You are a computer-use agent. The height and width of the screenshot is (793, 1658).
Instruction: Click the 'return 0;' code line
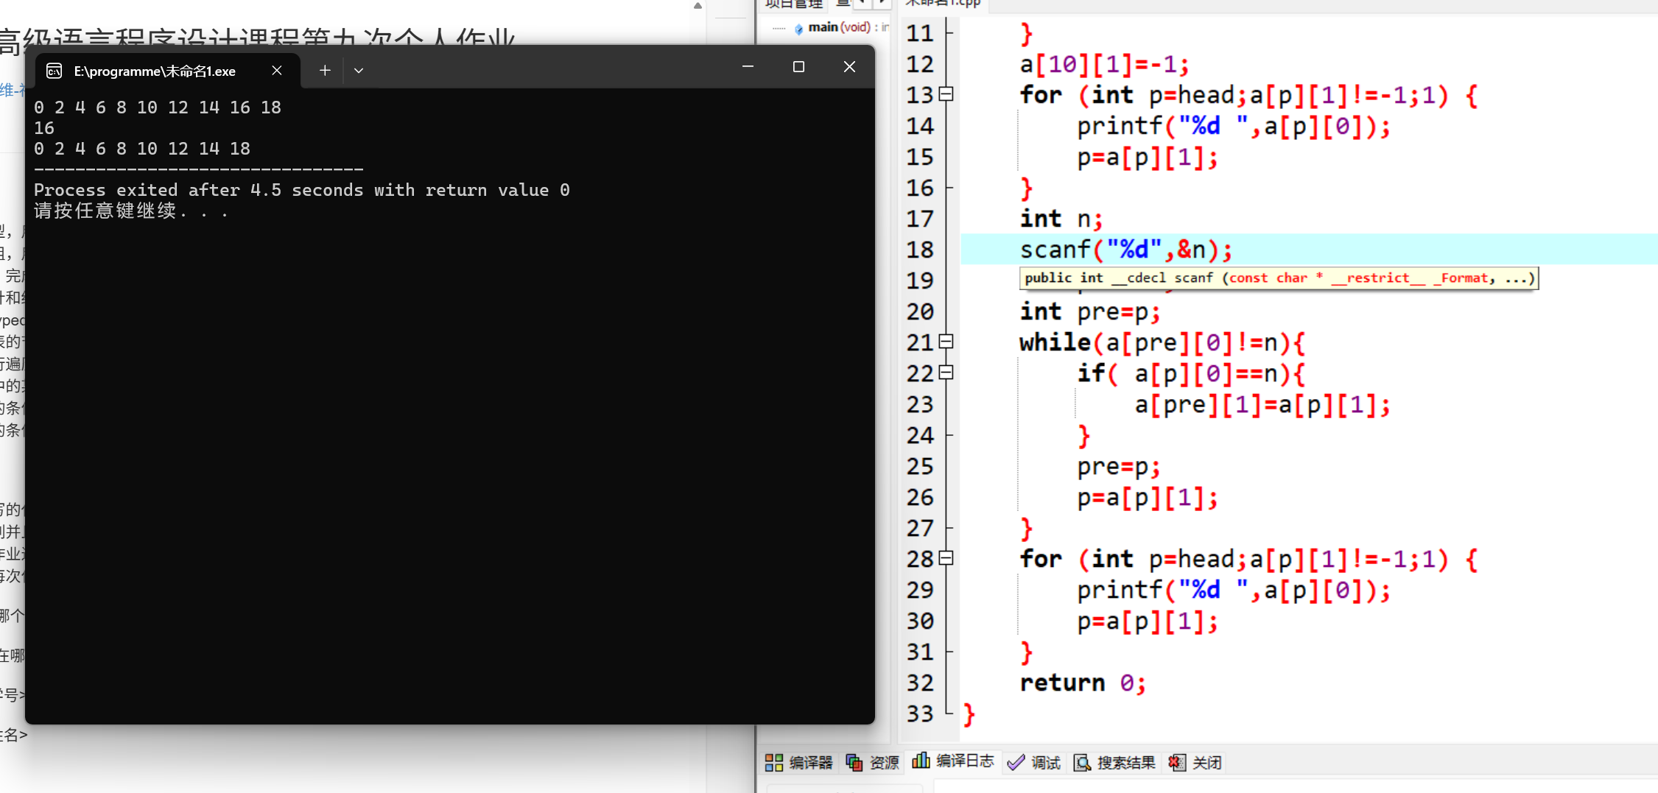click(1083, 683)
